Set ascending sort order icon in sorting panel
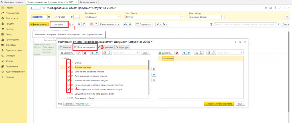292x123 pixels. [196, 53]
